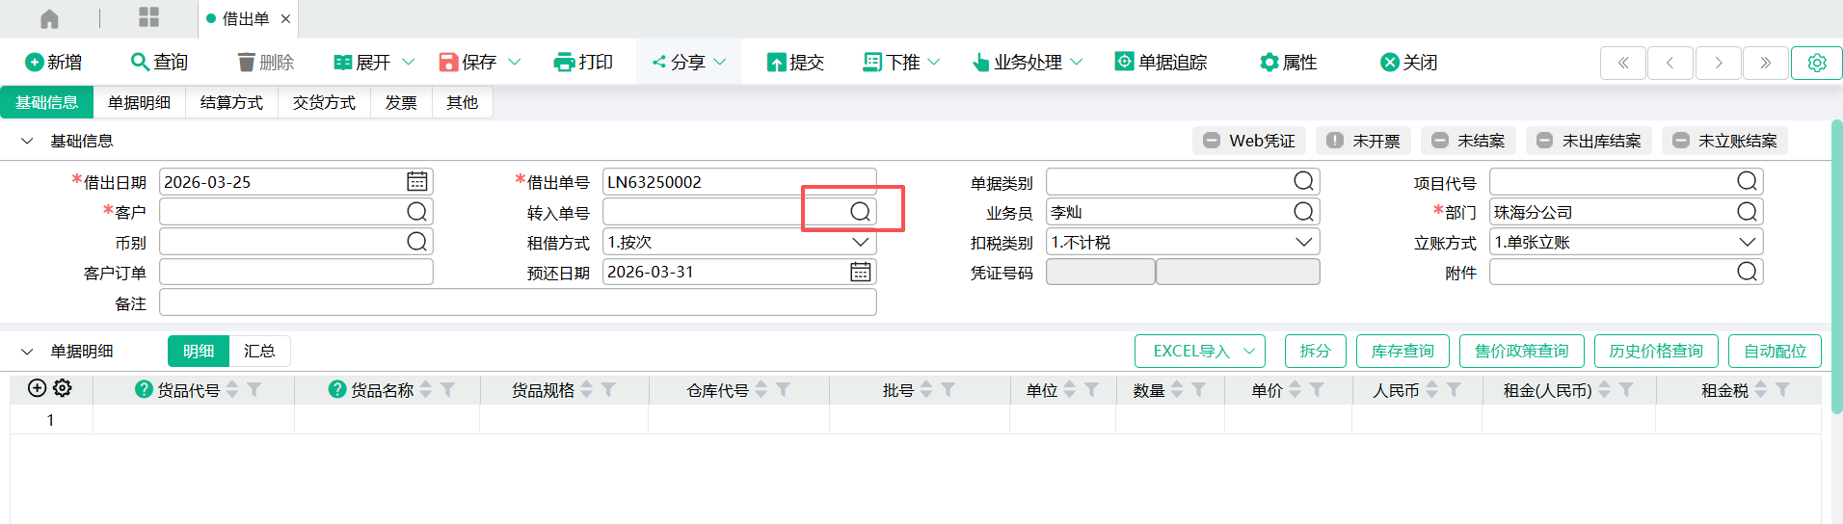Click the 库存查询 button
1843x524 pixels.
pos(1402,352)
